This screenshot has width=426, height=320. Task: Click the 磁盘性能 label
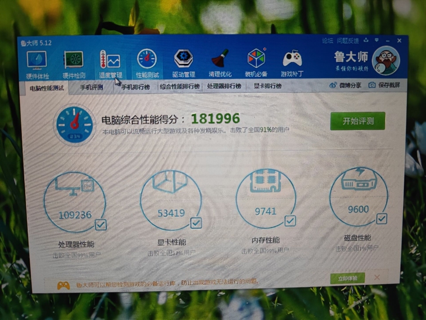coord(358,238)
